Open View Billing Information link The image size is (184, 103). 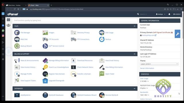(114, 67)
